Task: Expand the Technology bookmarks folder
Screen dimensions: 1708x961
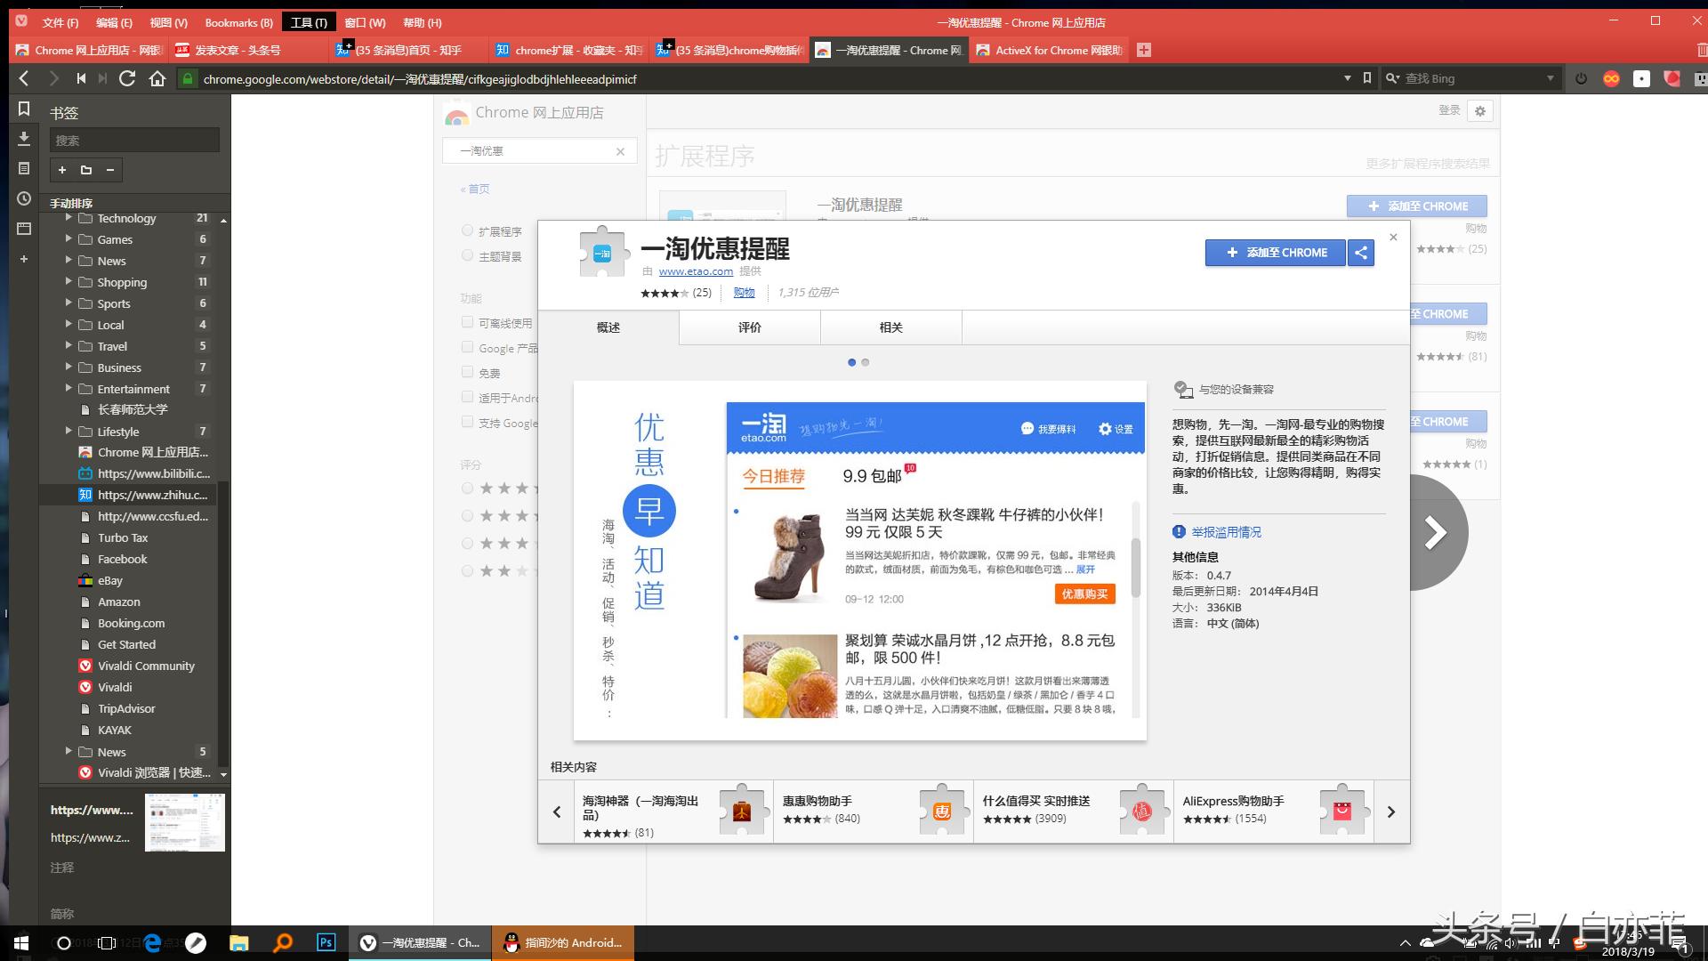Action: coord(69,218)
